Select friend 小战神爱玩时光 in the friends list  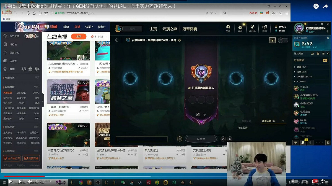[312, 96]
